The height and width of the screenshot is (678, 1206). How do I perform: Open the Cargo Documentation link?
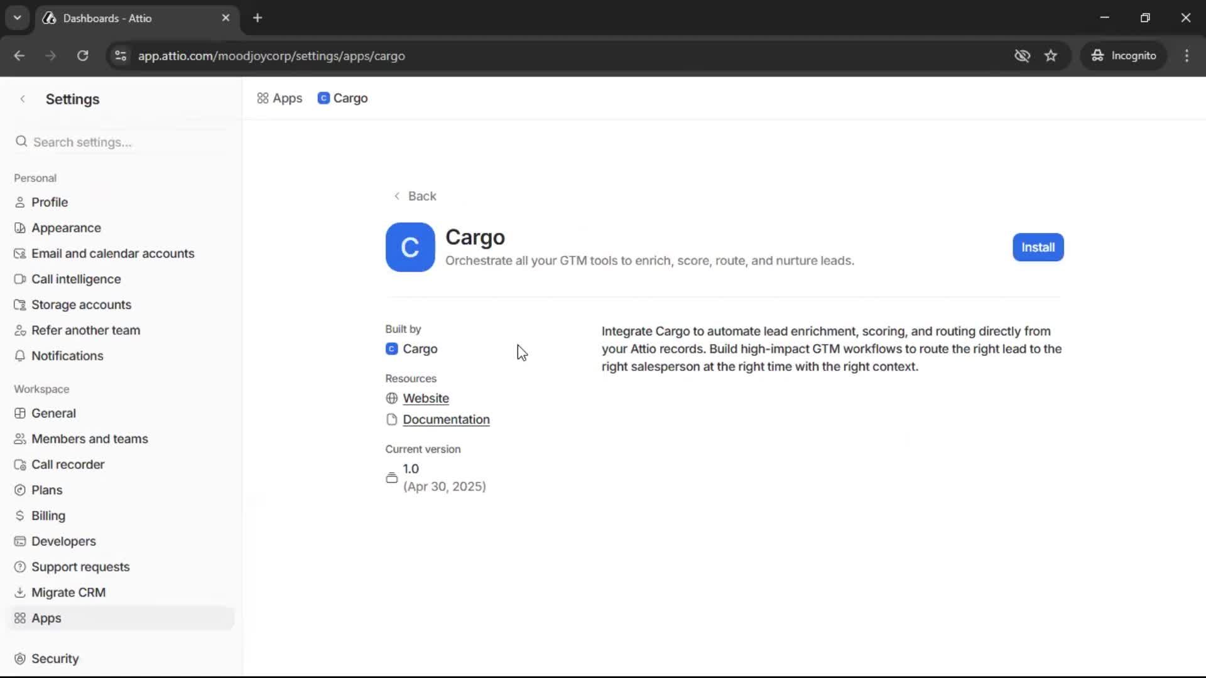tap(447, 419)
